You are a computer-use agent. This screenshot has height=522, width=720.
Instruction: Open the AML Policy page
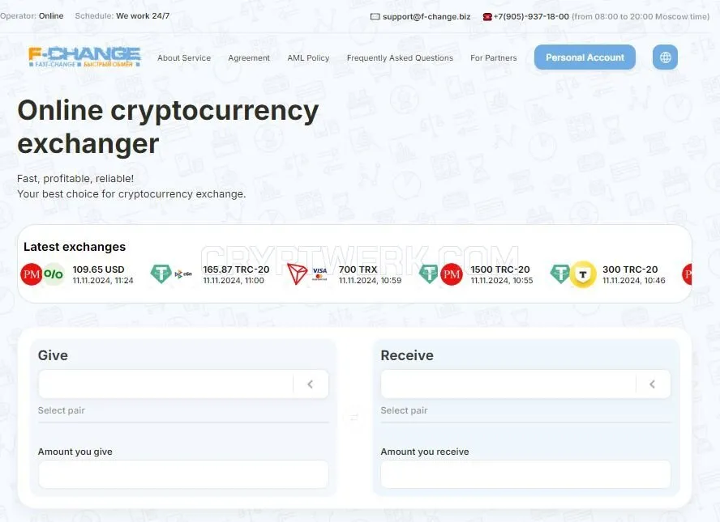[308, 57]
